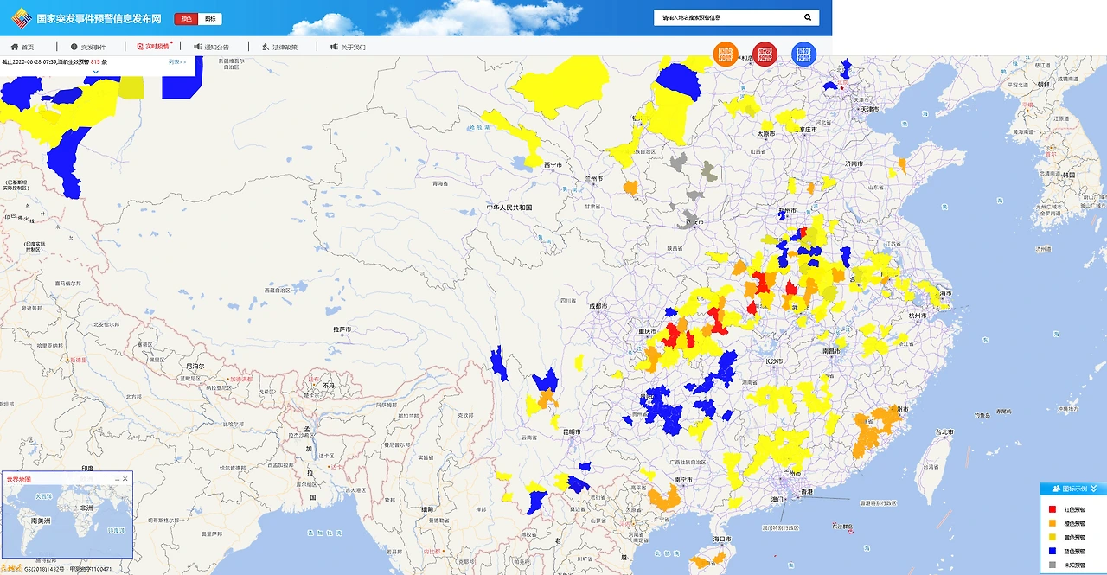Image resolution: width=1107 pixels, height=575 pixels.
Task: Click the 中华人民共和国 map label
Action: click(509, 208)
